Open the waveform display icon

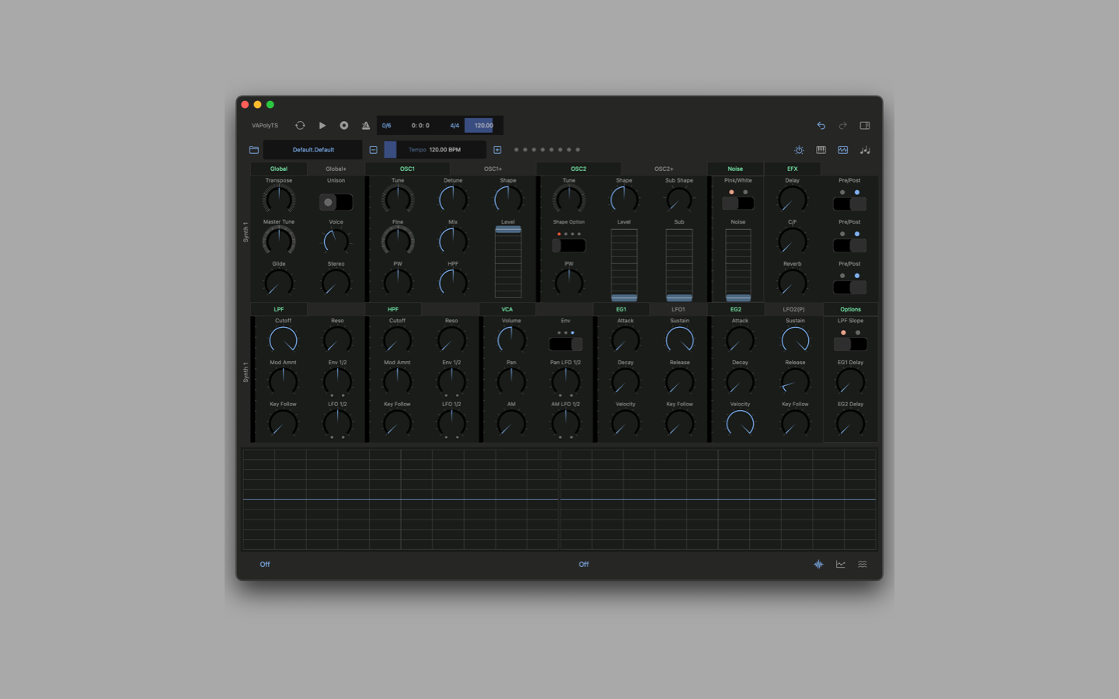tap(843, 150)
